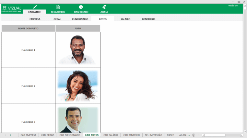
Task: Select the DASH1 sheet tab
Action: [170, 135]
